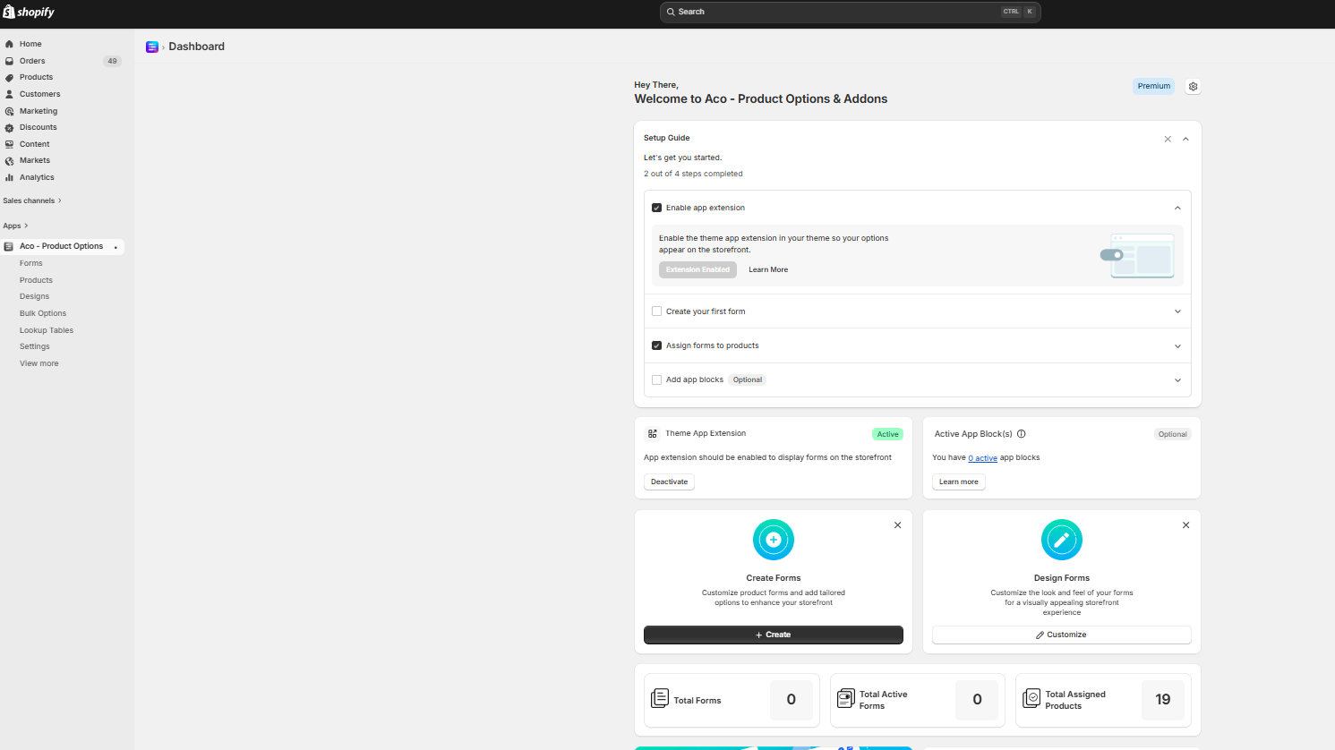Check the Create your first form checkbox
Screen dimensions: 1335x750
pyautogui.click(x=657, y=311)
